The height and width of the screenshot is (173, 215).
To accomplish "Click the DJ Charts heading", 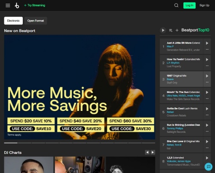I will [x=13, y=152].
